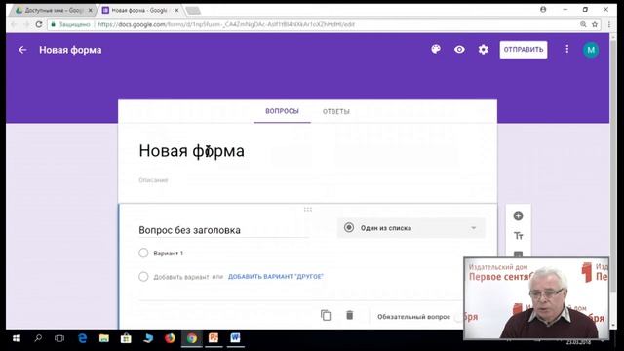Open File Explorer from the taskbar
This screenshot has height=351, width=624.
(104, 338)
